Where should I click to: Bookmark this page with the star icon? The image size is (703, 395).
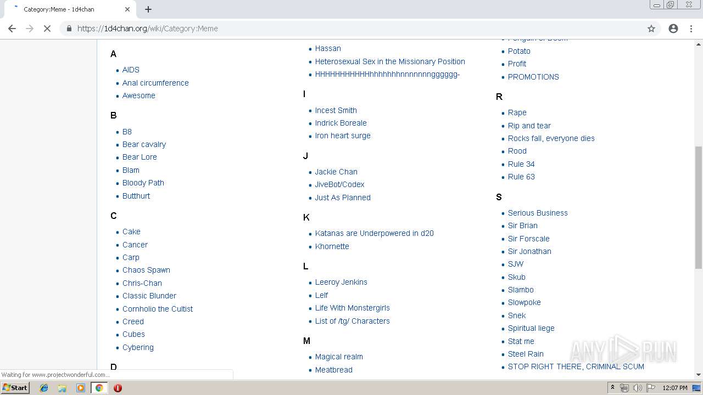(x=651, y=29)
